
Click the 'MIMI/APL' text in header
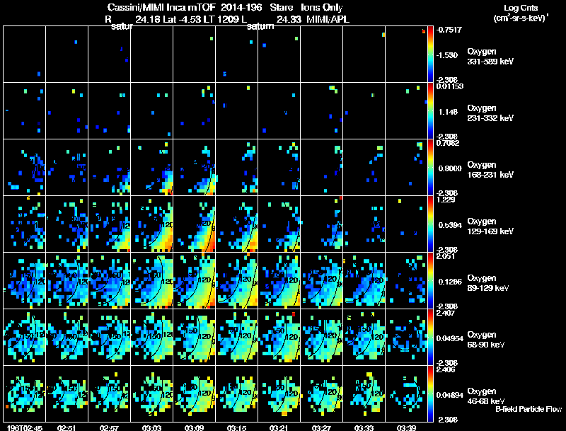click(328, 19)
